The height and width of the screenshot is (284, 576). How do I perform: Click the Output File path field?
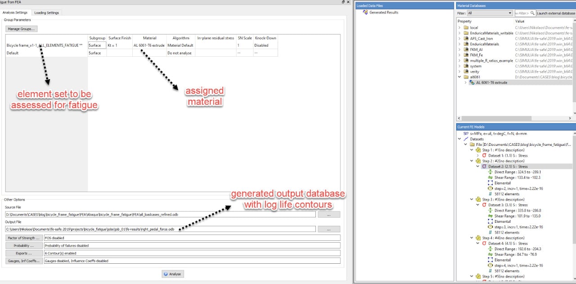point(160,229)
